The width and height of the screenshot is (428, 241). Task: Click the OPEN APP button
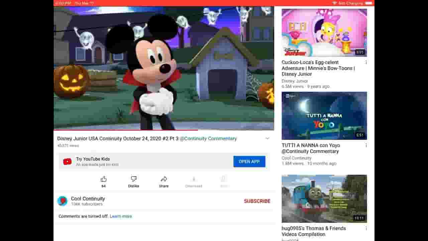click(249, 162)
